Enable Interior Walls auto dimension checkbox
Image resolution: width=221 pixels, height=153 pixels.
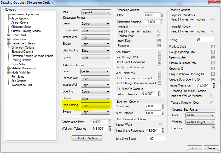(160, 125)
